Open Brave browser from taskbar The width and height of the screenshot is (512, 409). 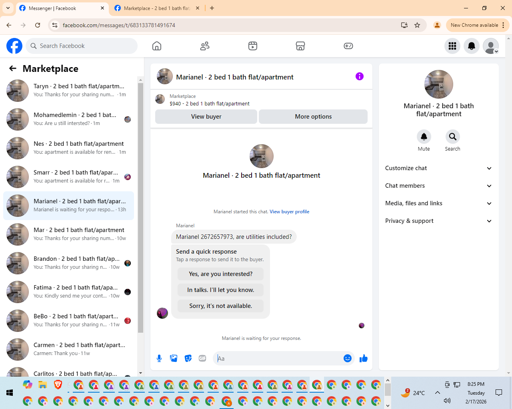58,385
